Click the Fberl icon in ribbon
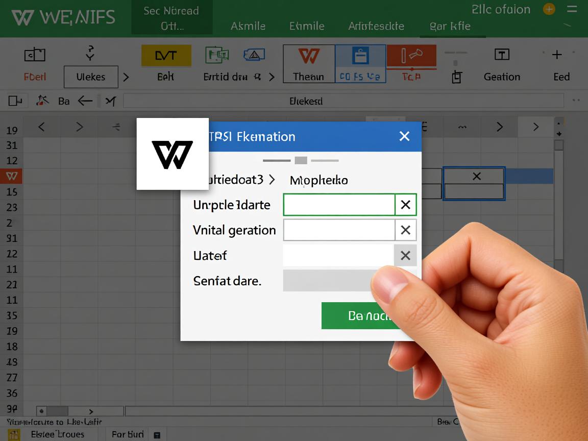The height and width of the screenshot is (441, 588). [x=35, y=55]
